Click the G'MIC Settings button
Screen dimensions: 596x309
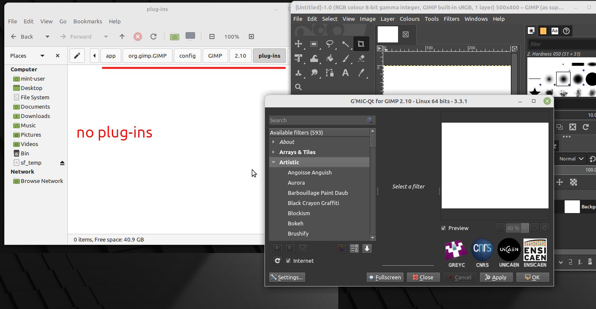[x=287, y=277]
